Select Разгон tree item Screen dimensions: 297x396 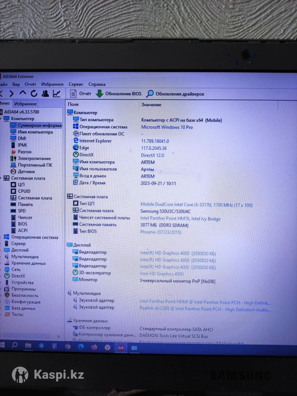point(21,152)
